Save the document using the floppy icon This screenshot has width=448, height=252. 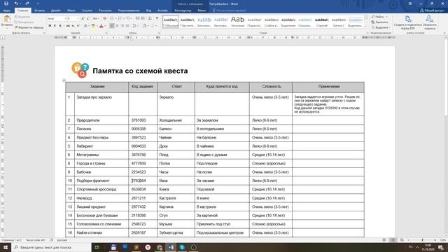tap(6, 3)
